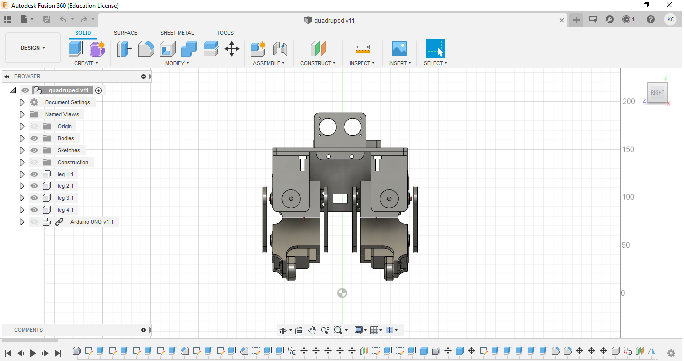The width and height of the screenshot is (684, 361).
Task: Hide the Bodies folder in the browser
Action: point(34,138)
